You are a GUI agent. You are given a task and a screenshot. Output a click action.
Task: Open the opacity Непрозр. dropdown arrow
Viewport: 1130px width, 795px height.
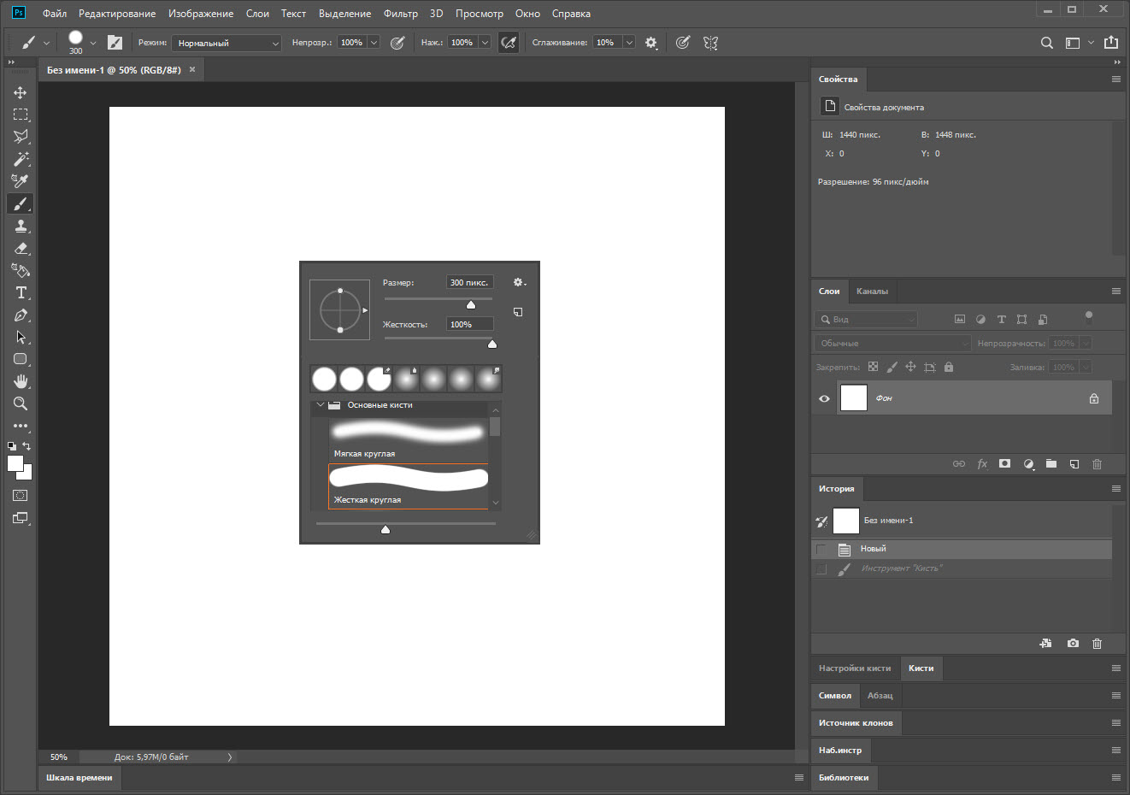tap(374, 42)
